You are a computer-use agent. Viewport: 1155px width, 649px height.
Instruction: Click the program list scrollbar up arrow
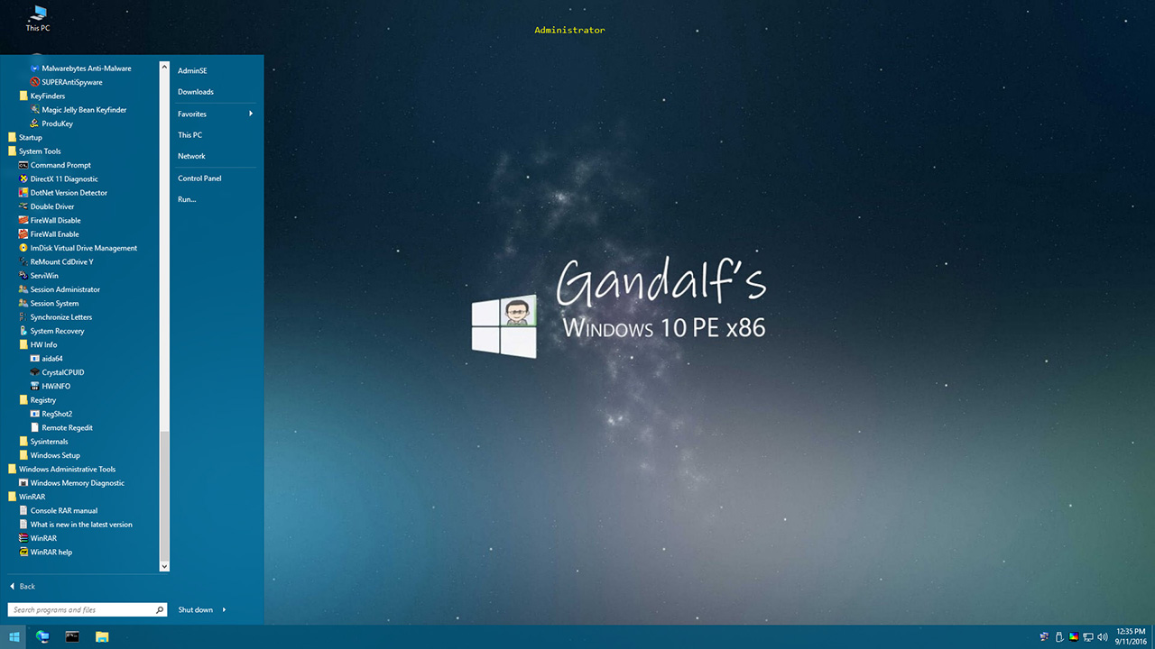pos(164,67)
